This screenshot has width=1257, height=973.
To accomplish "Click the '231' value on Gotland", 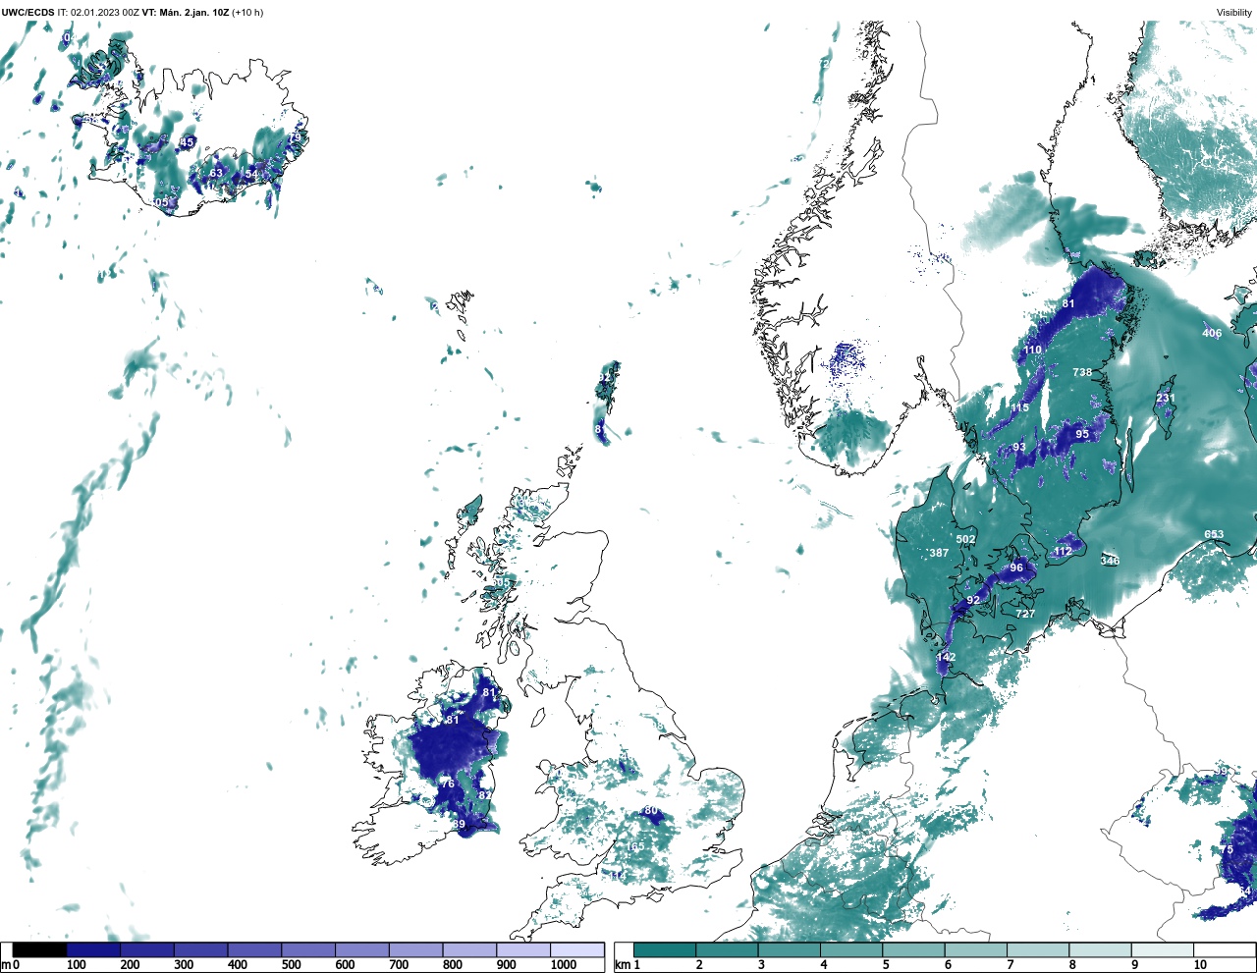I will tap(1165, 398).
